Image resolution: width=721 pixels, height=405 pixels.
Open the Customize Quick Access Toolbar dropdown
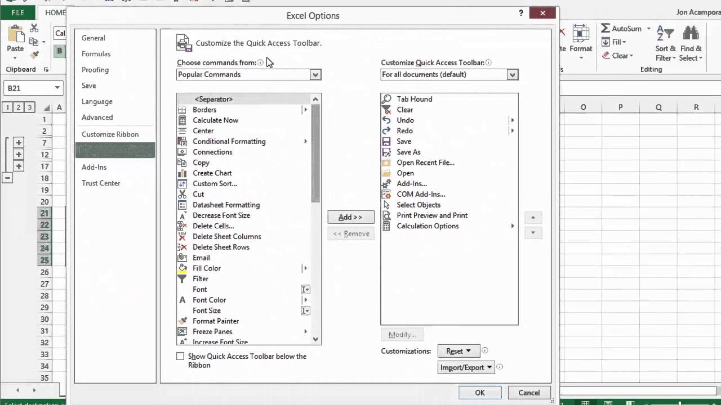point(512,75)
